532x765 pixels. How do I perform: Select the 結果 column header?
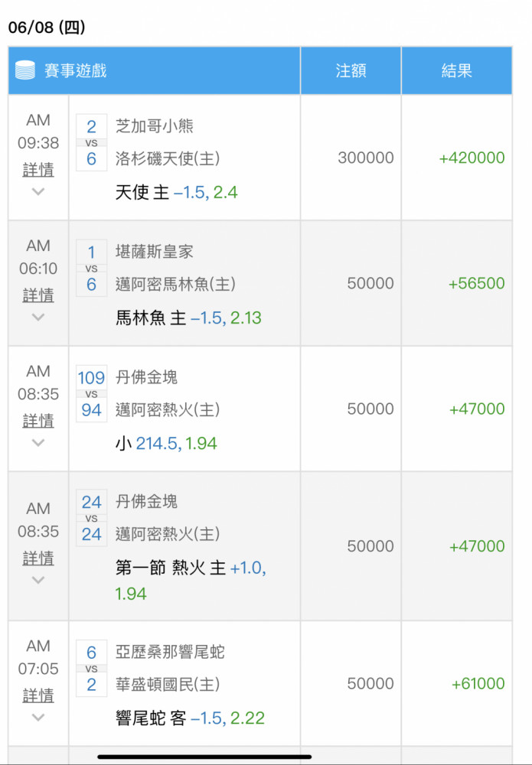pos(457,70)
